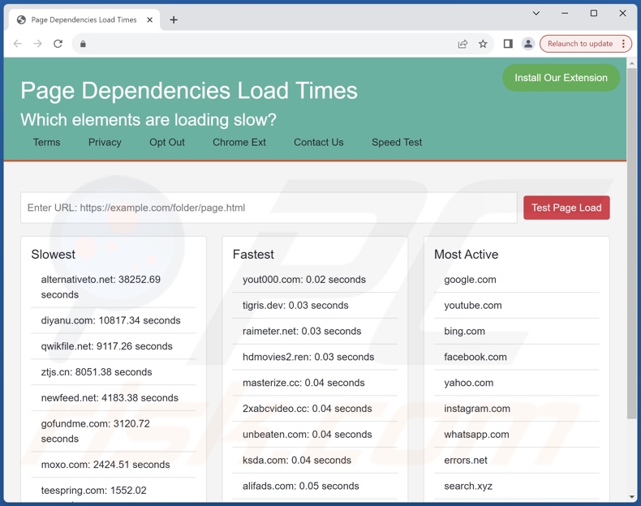Viewport: 641px width, 506px height.
Task: Click unbeaten.com: 0.04 seconds entry
Action: click(x=308, y=434)
